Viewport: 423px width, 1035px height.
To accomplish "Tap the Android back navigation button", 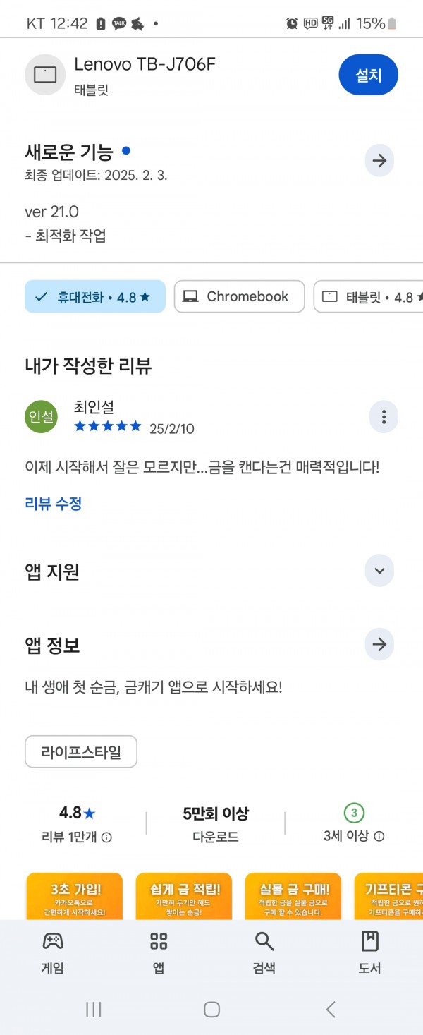I will 331,1009.
